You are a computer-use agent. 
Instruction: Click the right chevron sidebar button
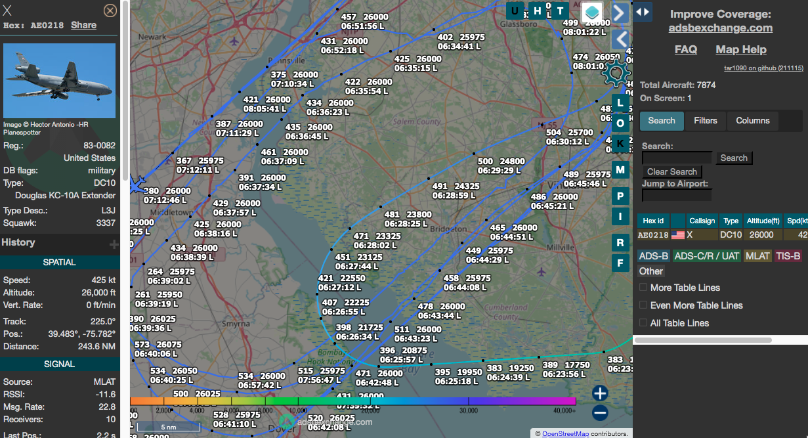tap(620, 12)
